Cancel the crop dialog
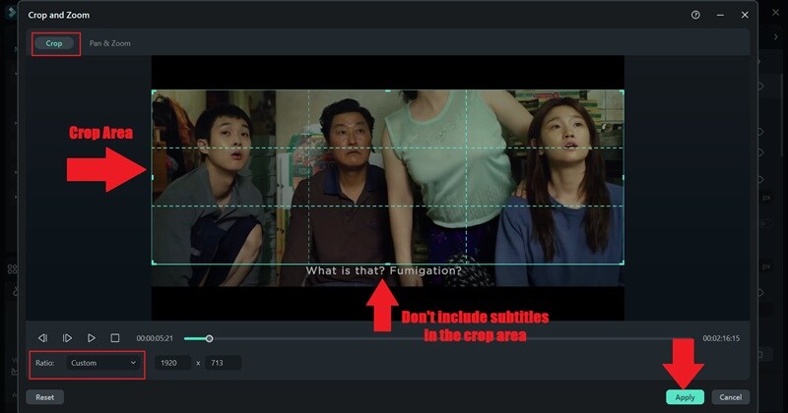Screen dimensions: 788x413 (731, 397)
